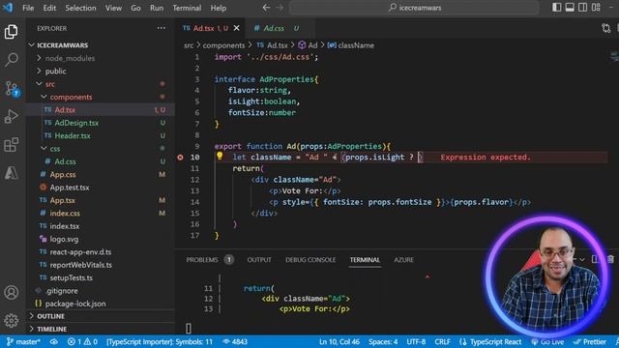Open Header.tsx in explorer
The height and width of the screenshot is (348, 619).
pos(73,135)
